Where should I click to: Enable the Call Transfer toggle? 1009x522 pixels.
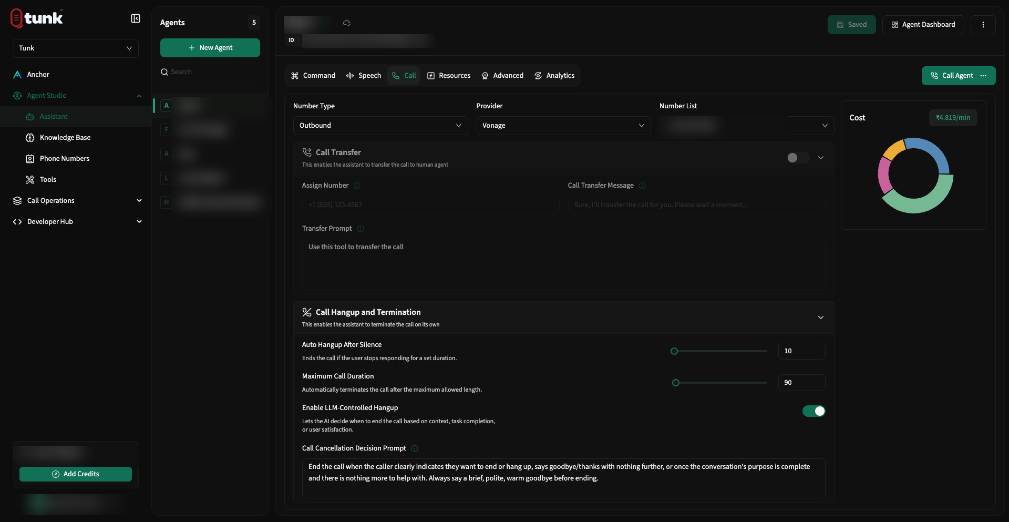click(798, 158)
